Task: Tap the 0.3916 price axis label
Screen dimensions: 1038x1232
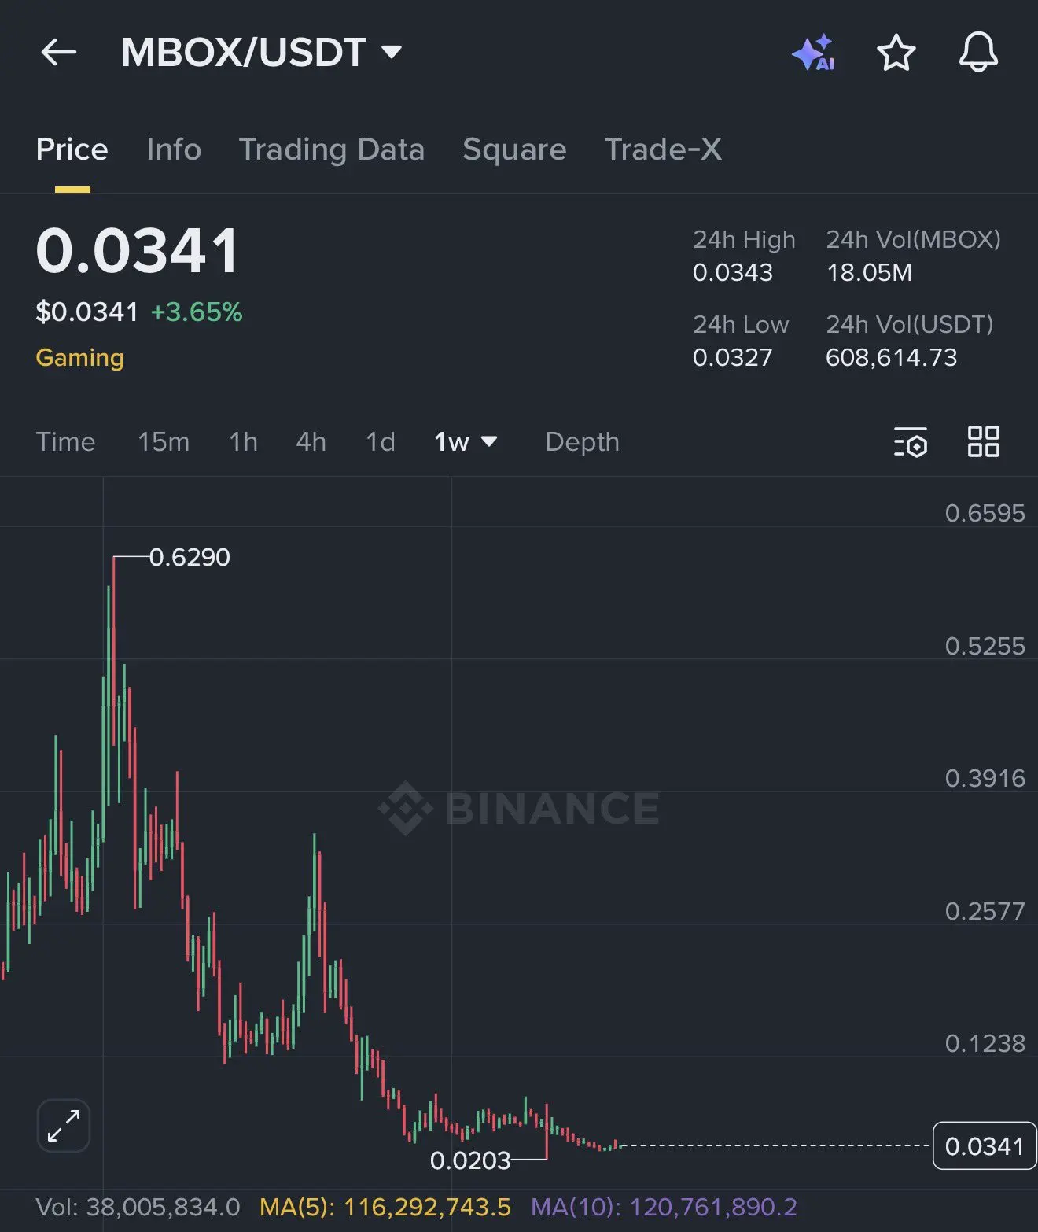Action: pos(985,778)
